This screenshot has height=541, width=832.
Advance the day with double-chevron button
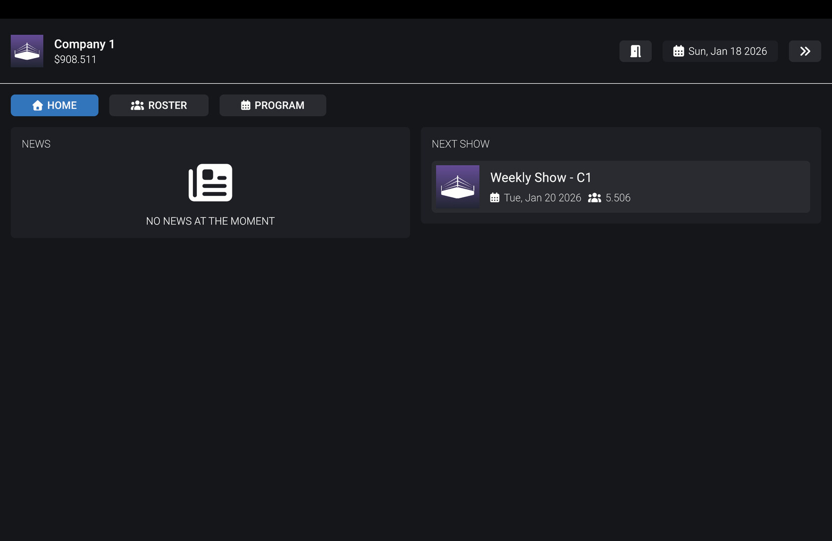pyautogui.click(x=804, y=51)
